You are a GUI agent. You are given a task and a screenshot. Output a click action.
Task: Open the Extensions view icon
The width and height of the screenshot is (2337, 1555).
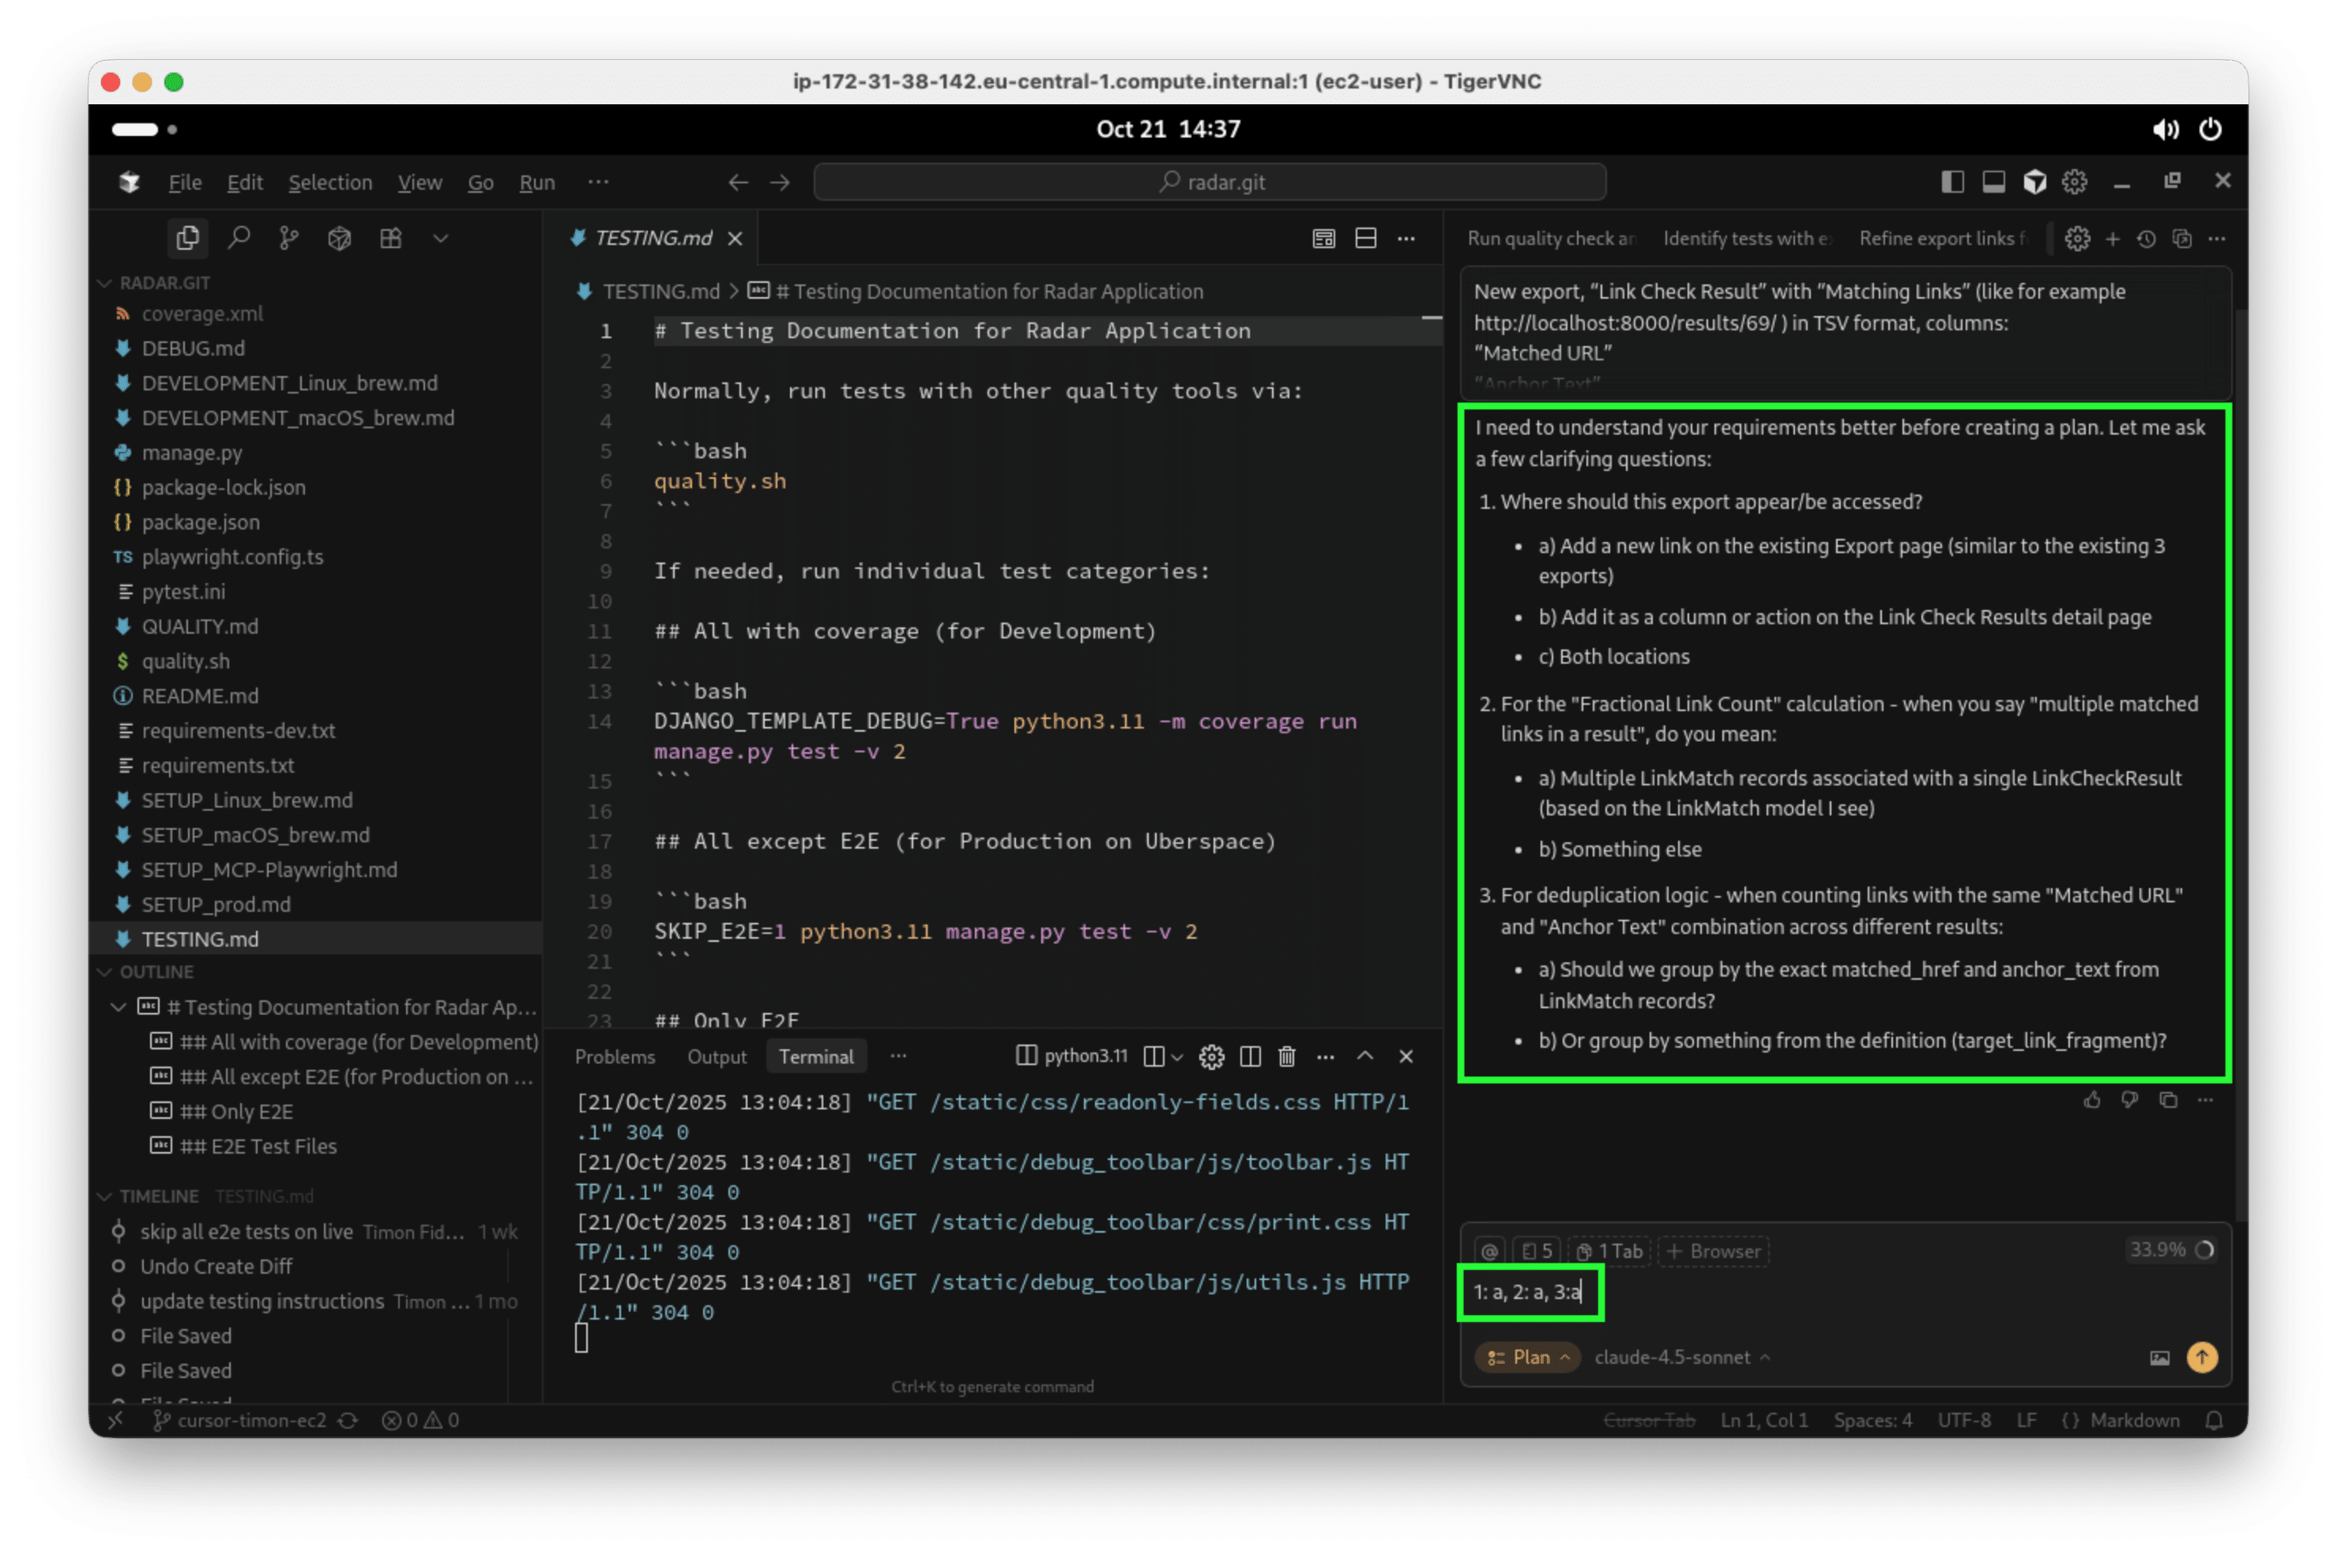pyautogui.click(x=390, y=238)
